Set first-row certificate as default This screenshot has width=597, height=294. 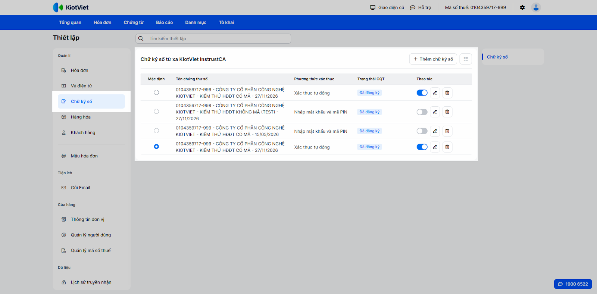click(156, 93)
